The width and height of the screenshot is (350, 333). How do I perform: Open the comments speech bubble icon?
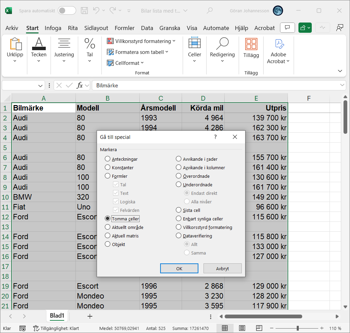point(287,28)
